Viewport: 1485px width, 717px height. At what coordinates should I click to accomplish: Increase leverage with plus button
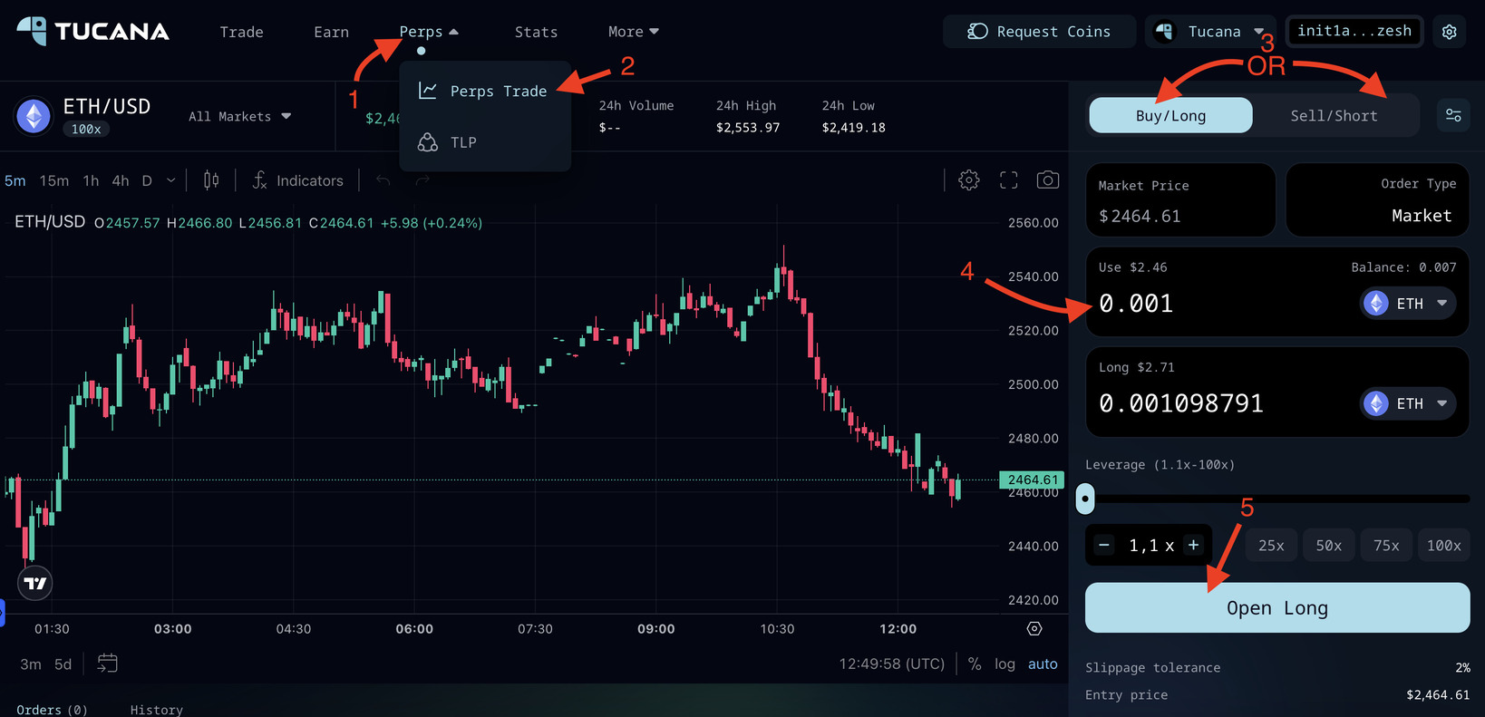(x=1193, y=545)
